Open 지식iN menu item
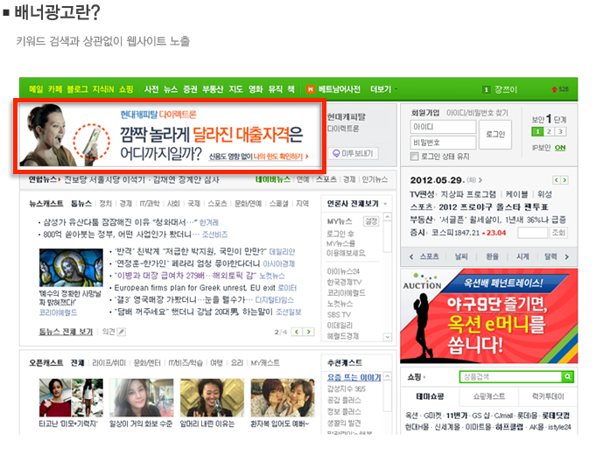Image resolution: width=603 pixels, height=476 pixels. click(x=103, y=89)
